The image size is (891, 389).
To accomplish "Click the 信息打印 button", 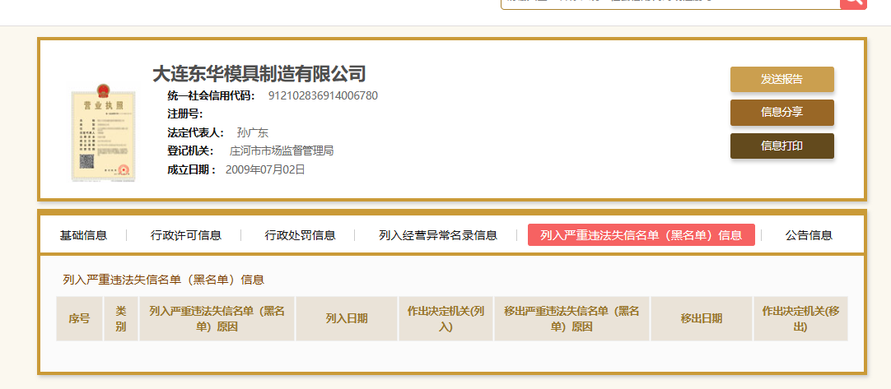I will click(x=782, y=146).
